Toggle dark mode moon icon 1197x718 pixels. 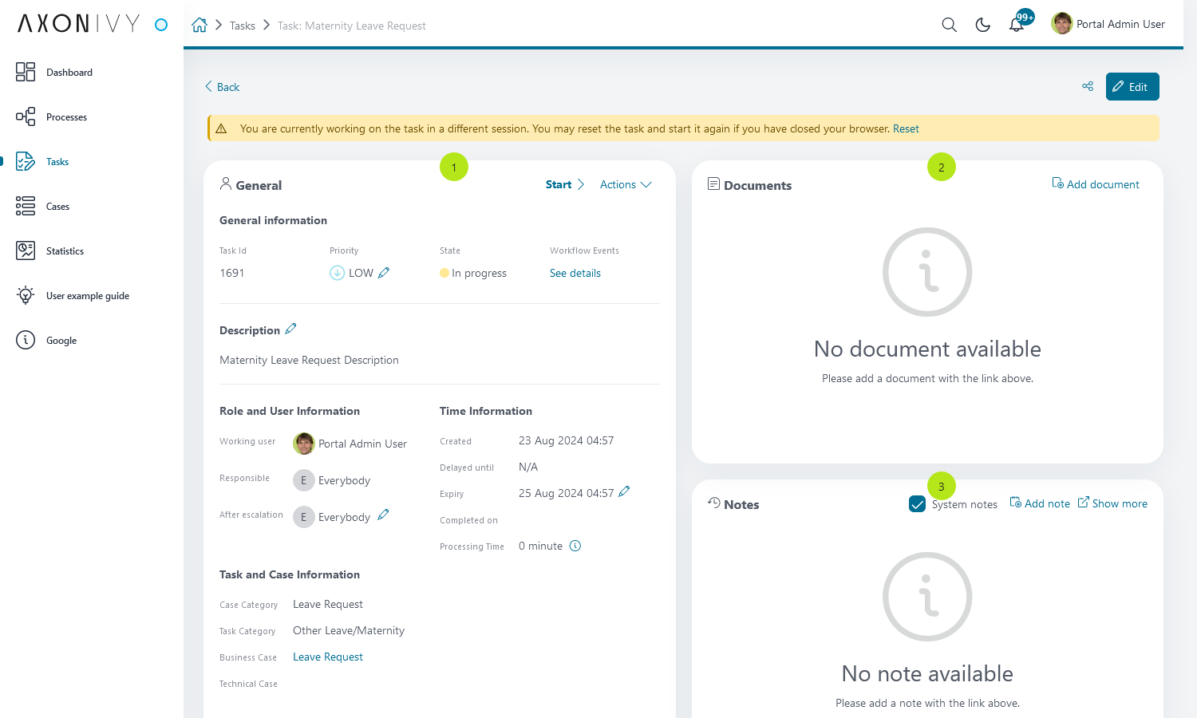(x=983, y=25)
